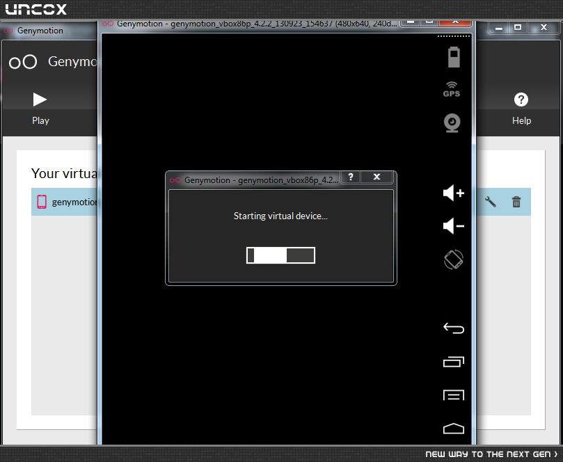The width and height of the screenshot is (563, 462).
Task: Close the Starting virtual device dialog
Action: (376, 177)
